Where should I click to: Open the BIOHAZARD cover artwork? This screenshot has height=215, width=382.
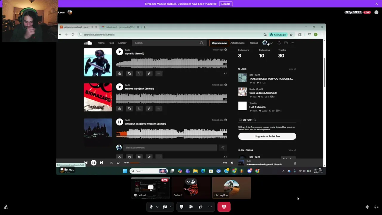[98, 97]
